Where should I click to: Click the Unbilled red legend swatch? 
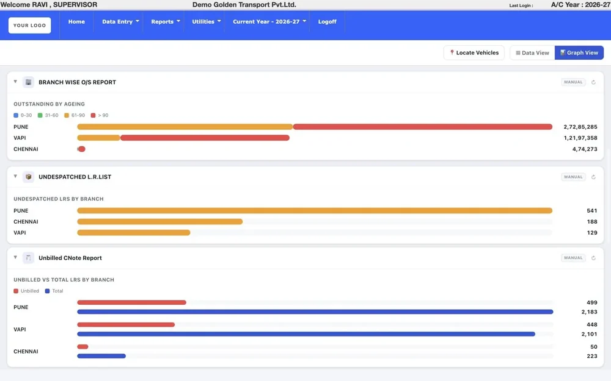16,291
